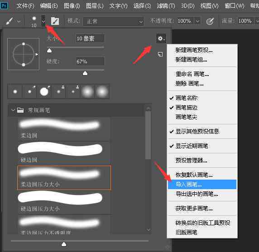Open the brush tool preset chevron
The image size is (259, 252).
point(19,21)
